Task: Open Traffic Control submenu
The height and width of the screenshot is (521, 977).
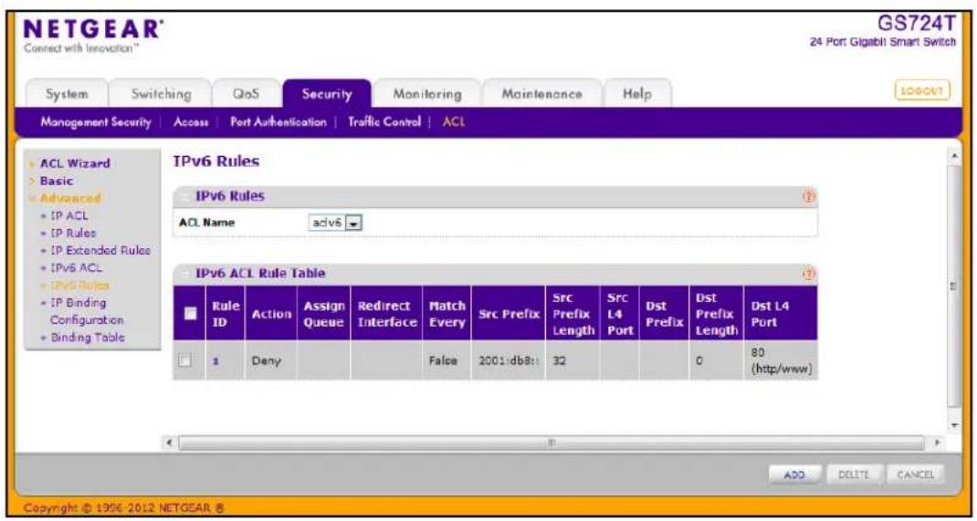Action: [x=384, y=122]
